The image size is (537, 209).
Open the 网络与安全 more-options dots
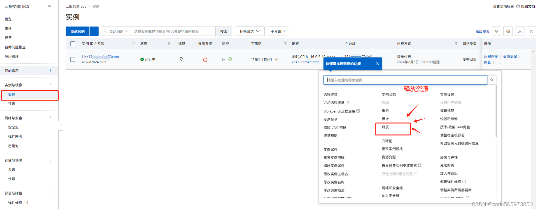tap(50, 118)
